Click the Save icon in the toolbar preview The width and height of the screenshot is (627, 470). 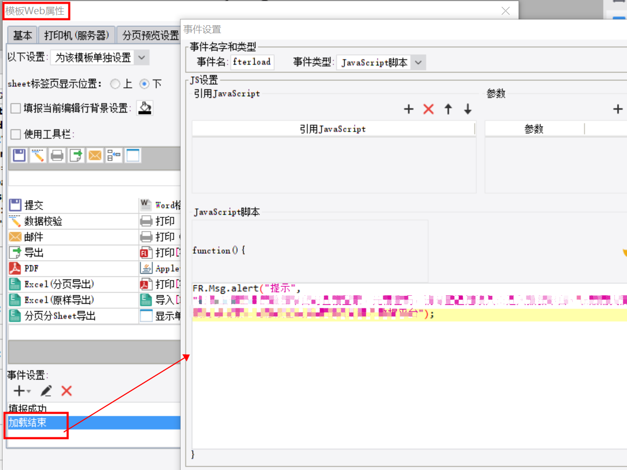[19, 155]
